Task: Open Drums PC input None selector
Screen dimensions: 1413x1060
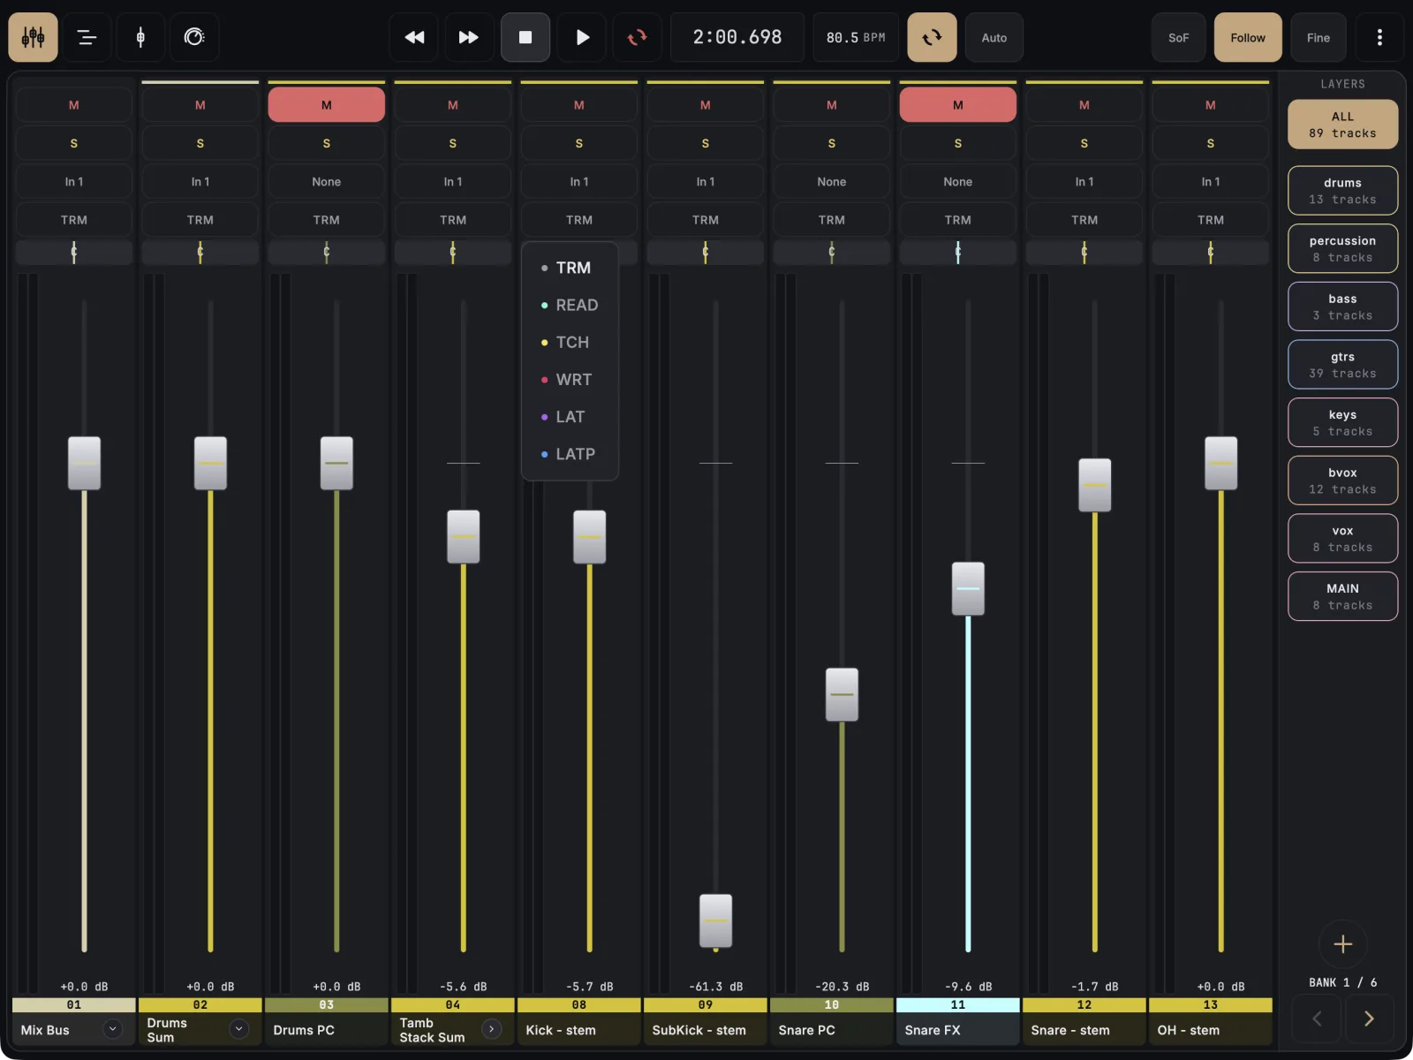Action: [x=327, y=181]
